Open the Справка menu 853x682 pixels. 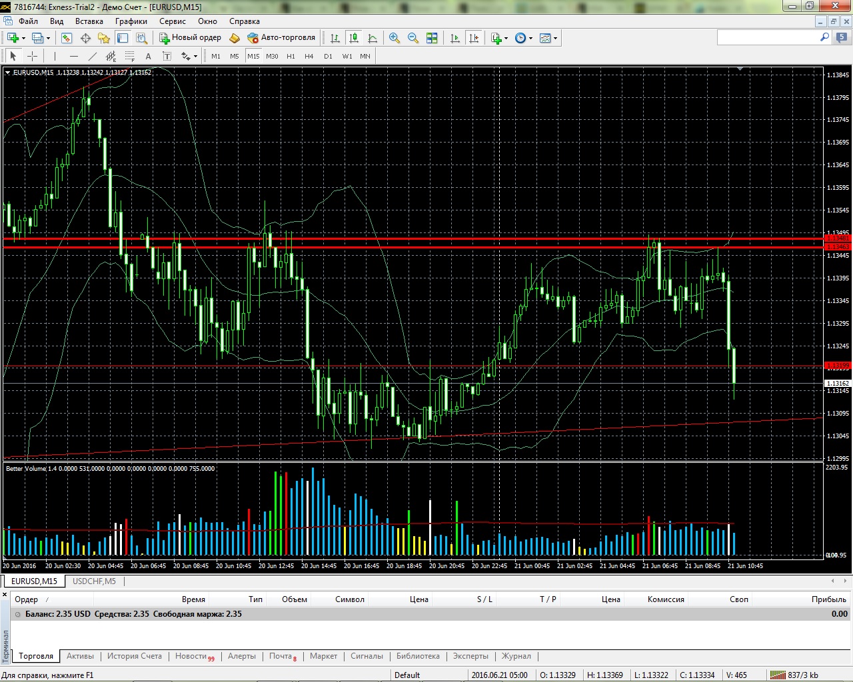(x=245, y=21)
